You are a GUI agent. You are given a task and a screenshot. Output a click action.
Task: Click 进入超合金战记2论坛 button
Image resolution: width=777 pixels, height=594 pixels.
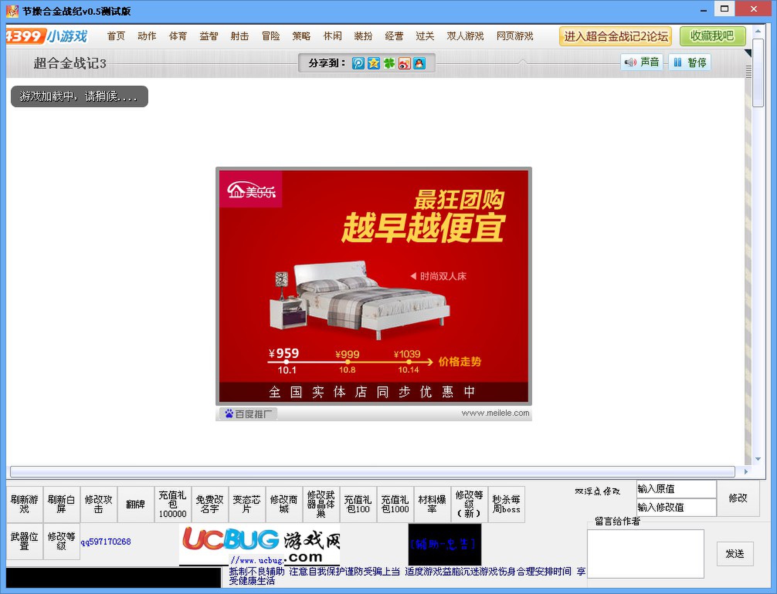tap(616, 36)
